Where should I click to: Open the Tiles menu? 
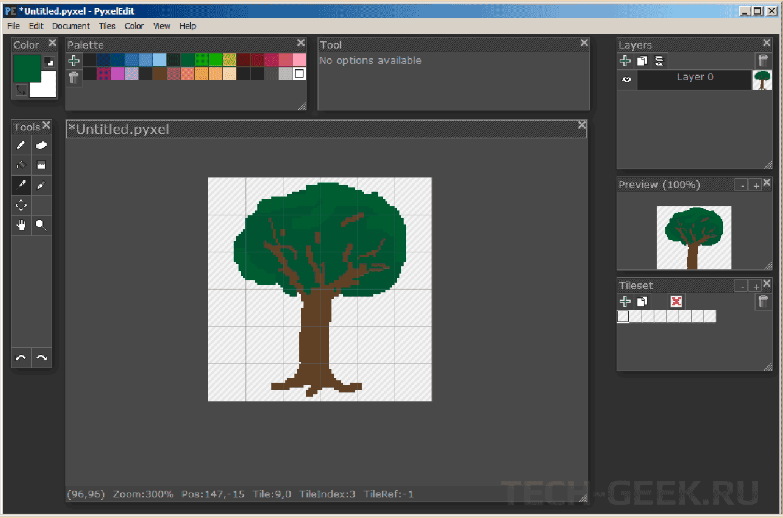[x=107, y=26]
